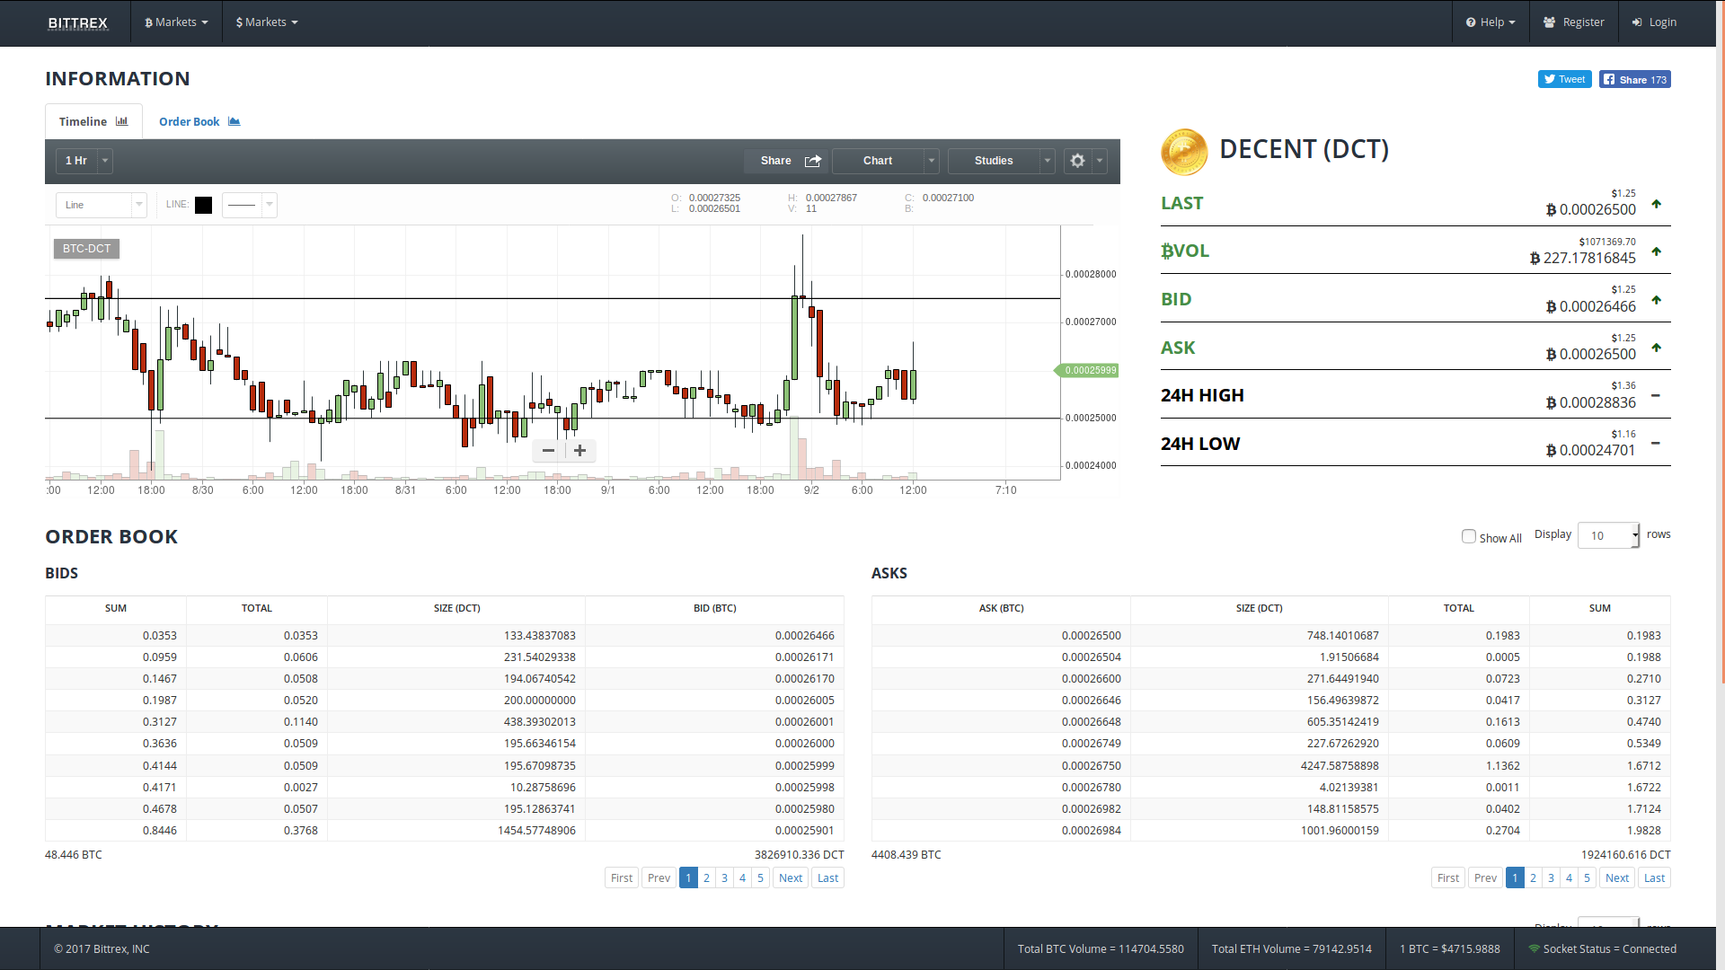1725x970 pixels.
Task: Open the Bitcoin Markets menu
Action: 176,22
